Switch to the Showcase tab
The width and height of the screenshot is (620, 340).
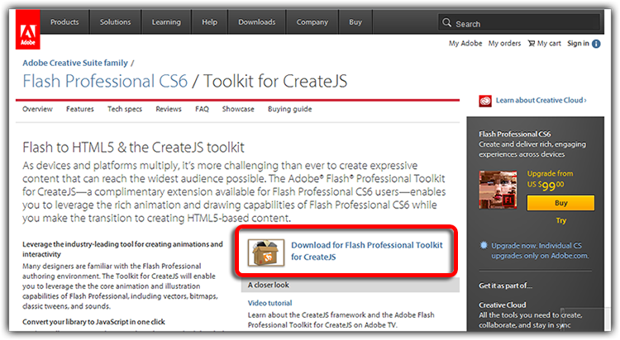238,109
